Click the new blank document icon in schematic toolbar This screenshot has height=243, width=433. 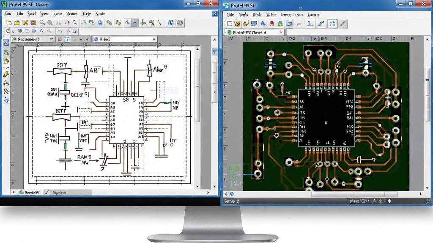(9, 23)
